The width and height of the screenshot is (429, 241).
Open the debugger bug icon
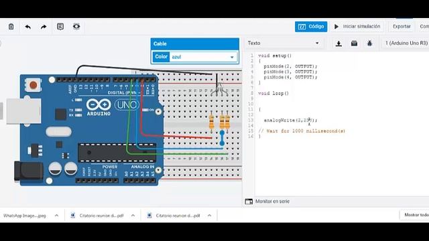click(x=369, y=44)
